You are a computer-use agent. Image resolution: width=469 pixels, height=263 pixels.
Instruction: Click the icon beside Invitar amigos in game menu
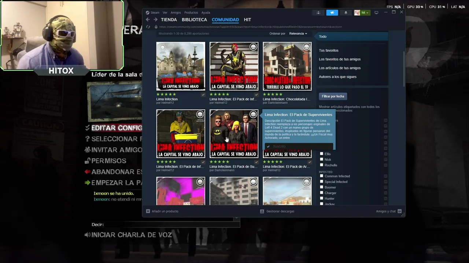[87, 150]
